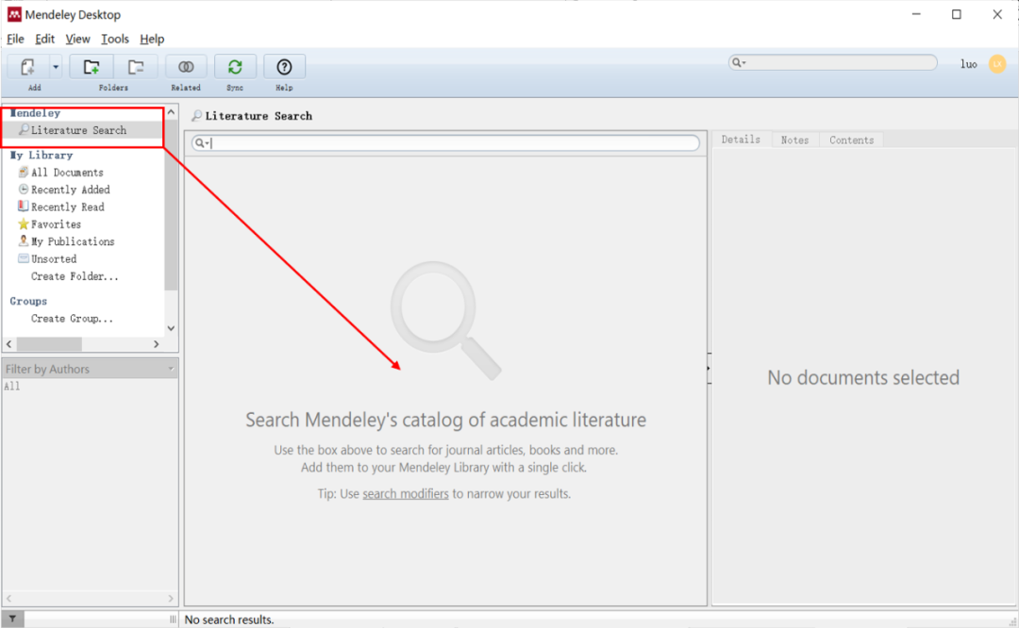
Task: Click the Create Folder toolbar icon
Action: click(92, 67)
